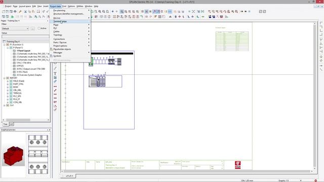Screen dimensions: 324x182
Task: Collapse the REPORT tree node
Action: (5, 78)
